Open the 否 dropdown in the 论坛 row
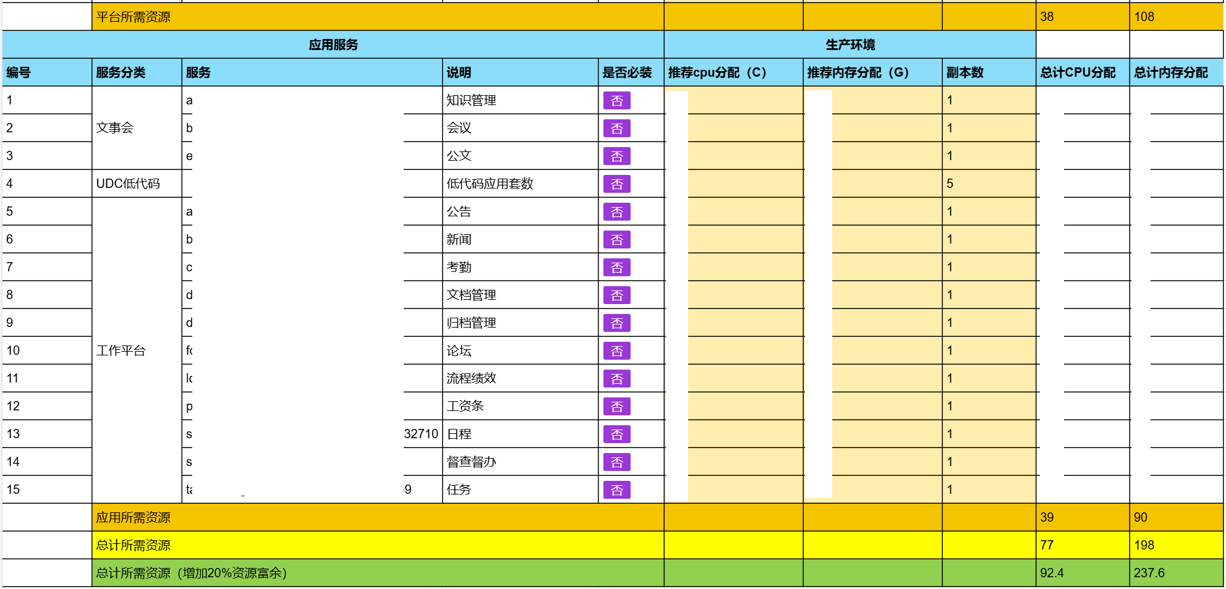 (616, 351)
